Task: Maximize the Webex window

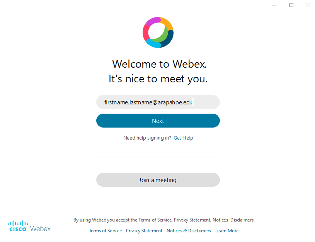Action: click(291, 5)
